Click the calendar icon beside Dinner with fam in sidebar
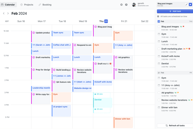Image resolution: width=193 pixels, height=129 pixels. pos(159,107)
